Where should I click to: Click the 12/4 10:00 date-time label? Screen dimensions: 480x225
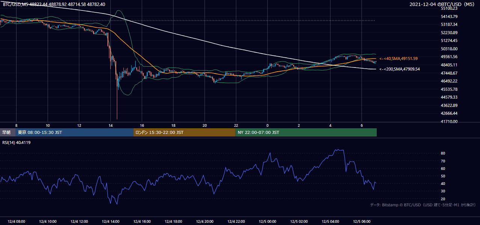coord(47,222)
